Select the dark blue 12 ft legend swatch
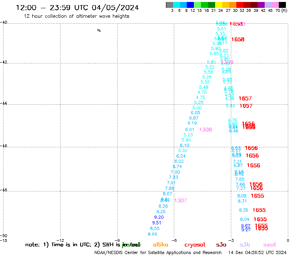291x256 pixels. pyautogui.click(x=190, y=5)
